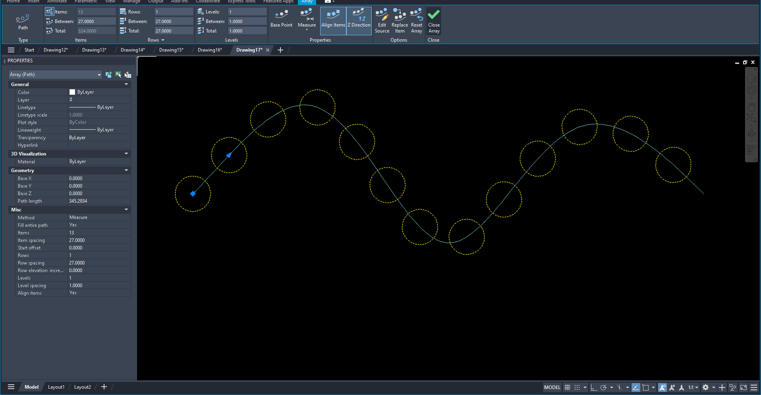This screenshot has height=395, width=761.
Task: Close the Drawing17* tab
Action: pos(268,50)
